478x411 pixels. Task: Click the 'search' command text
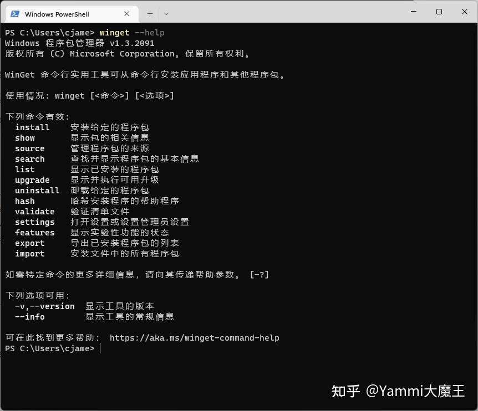tap(30, 159)
